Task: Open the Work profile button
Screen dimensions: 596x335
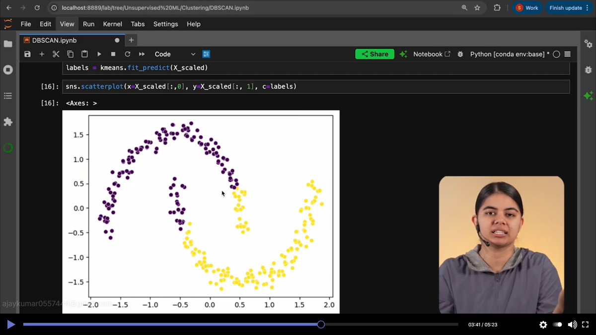Action: pos(526,8)
